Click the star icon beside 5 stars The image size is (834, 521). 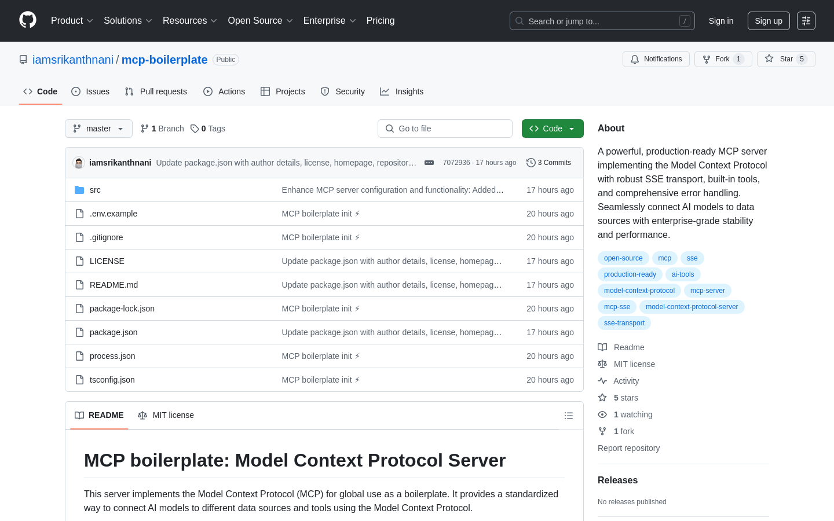tap(602, 398)
